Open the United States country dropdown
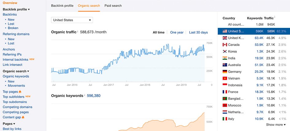 click(x=72, y=20)
